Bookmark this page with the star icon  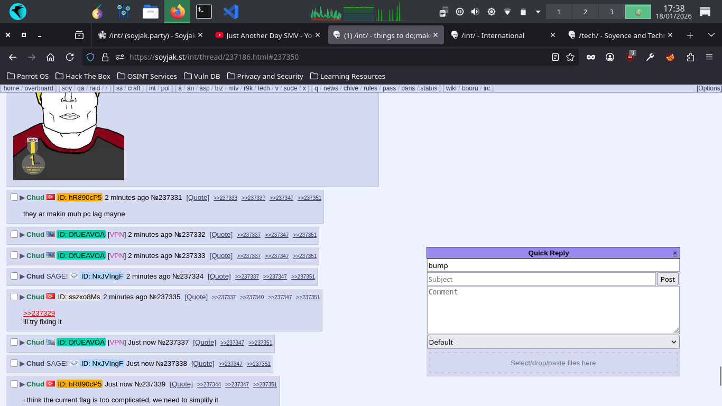tap(570, 57)
